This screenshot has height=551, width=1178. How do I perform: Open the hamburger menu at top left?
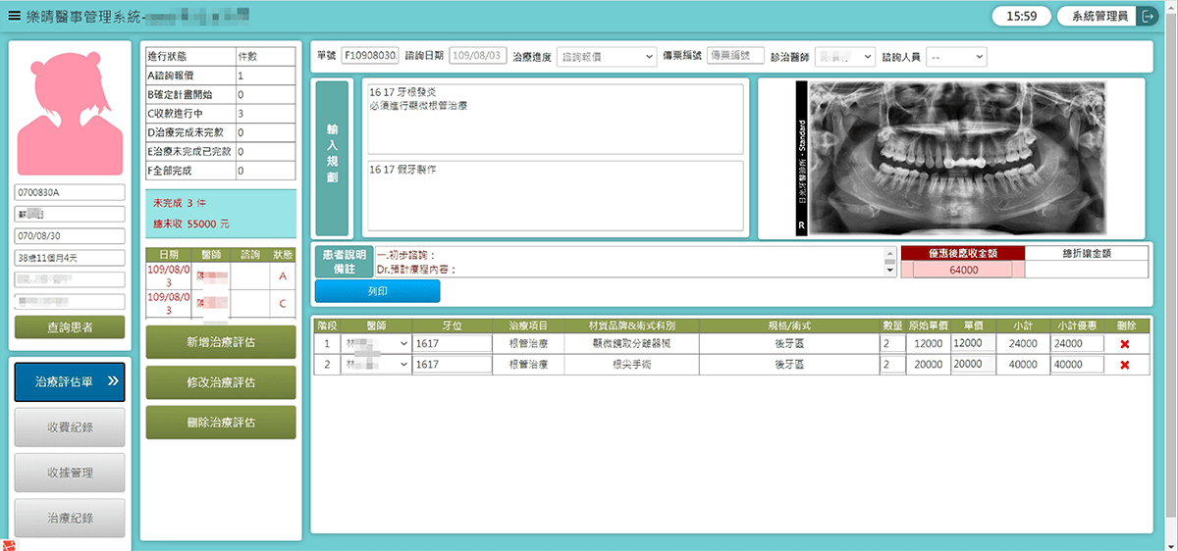(14, 15)
